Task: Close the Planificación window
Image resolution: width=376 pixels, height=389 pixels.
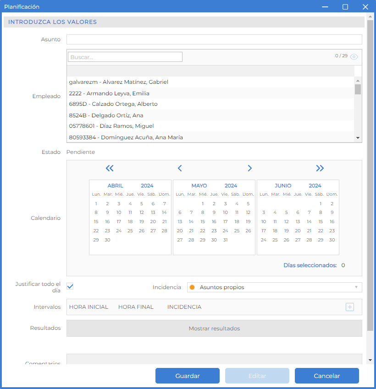Action: click(x=365, y=7)
